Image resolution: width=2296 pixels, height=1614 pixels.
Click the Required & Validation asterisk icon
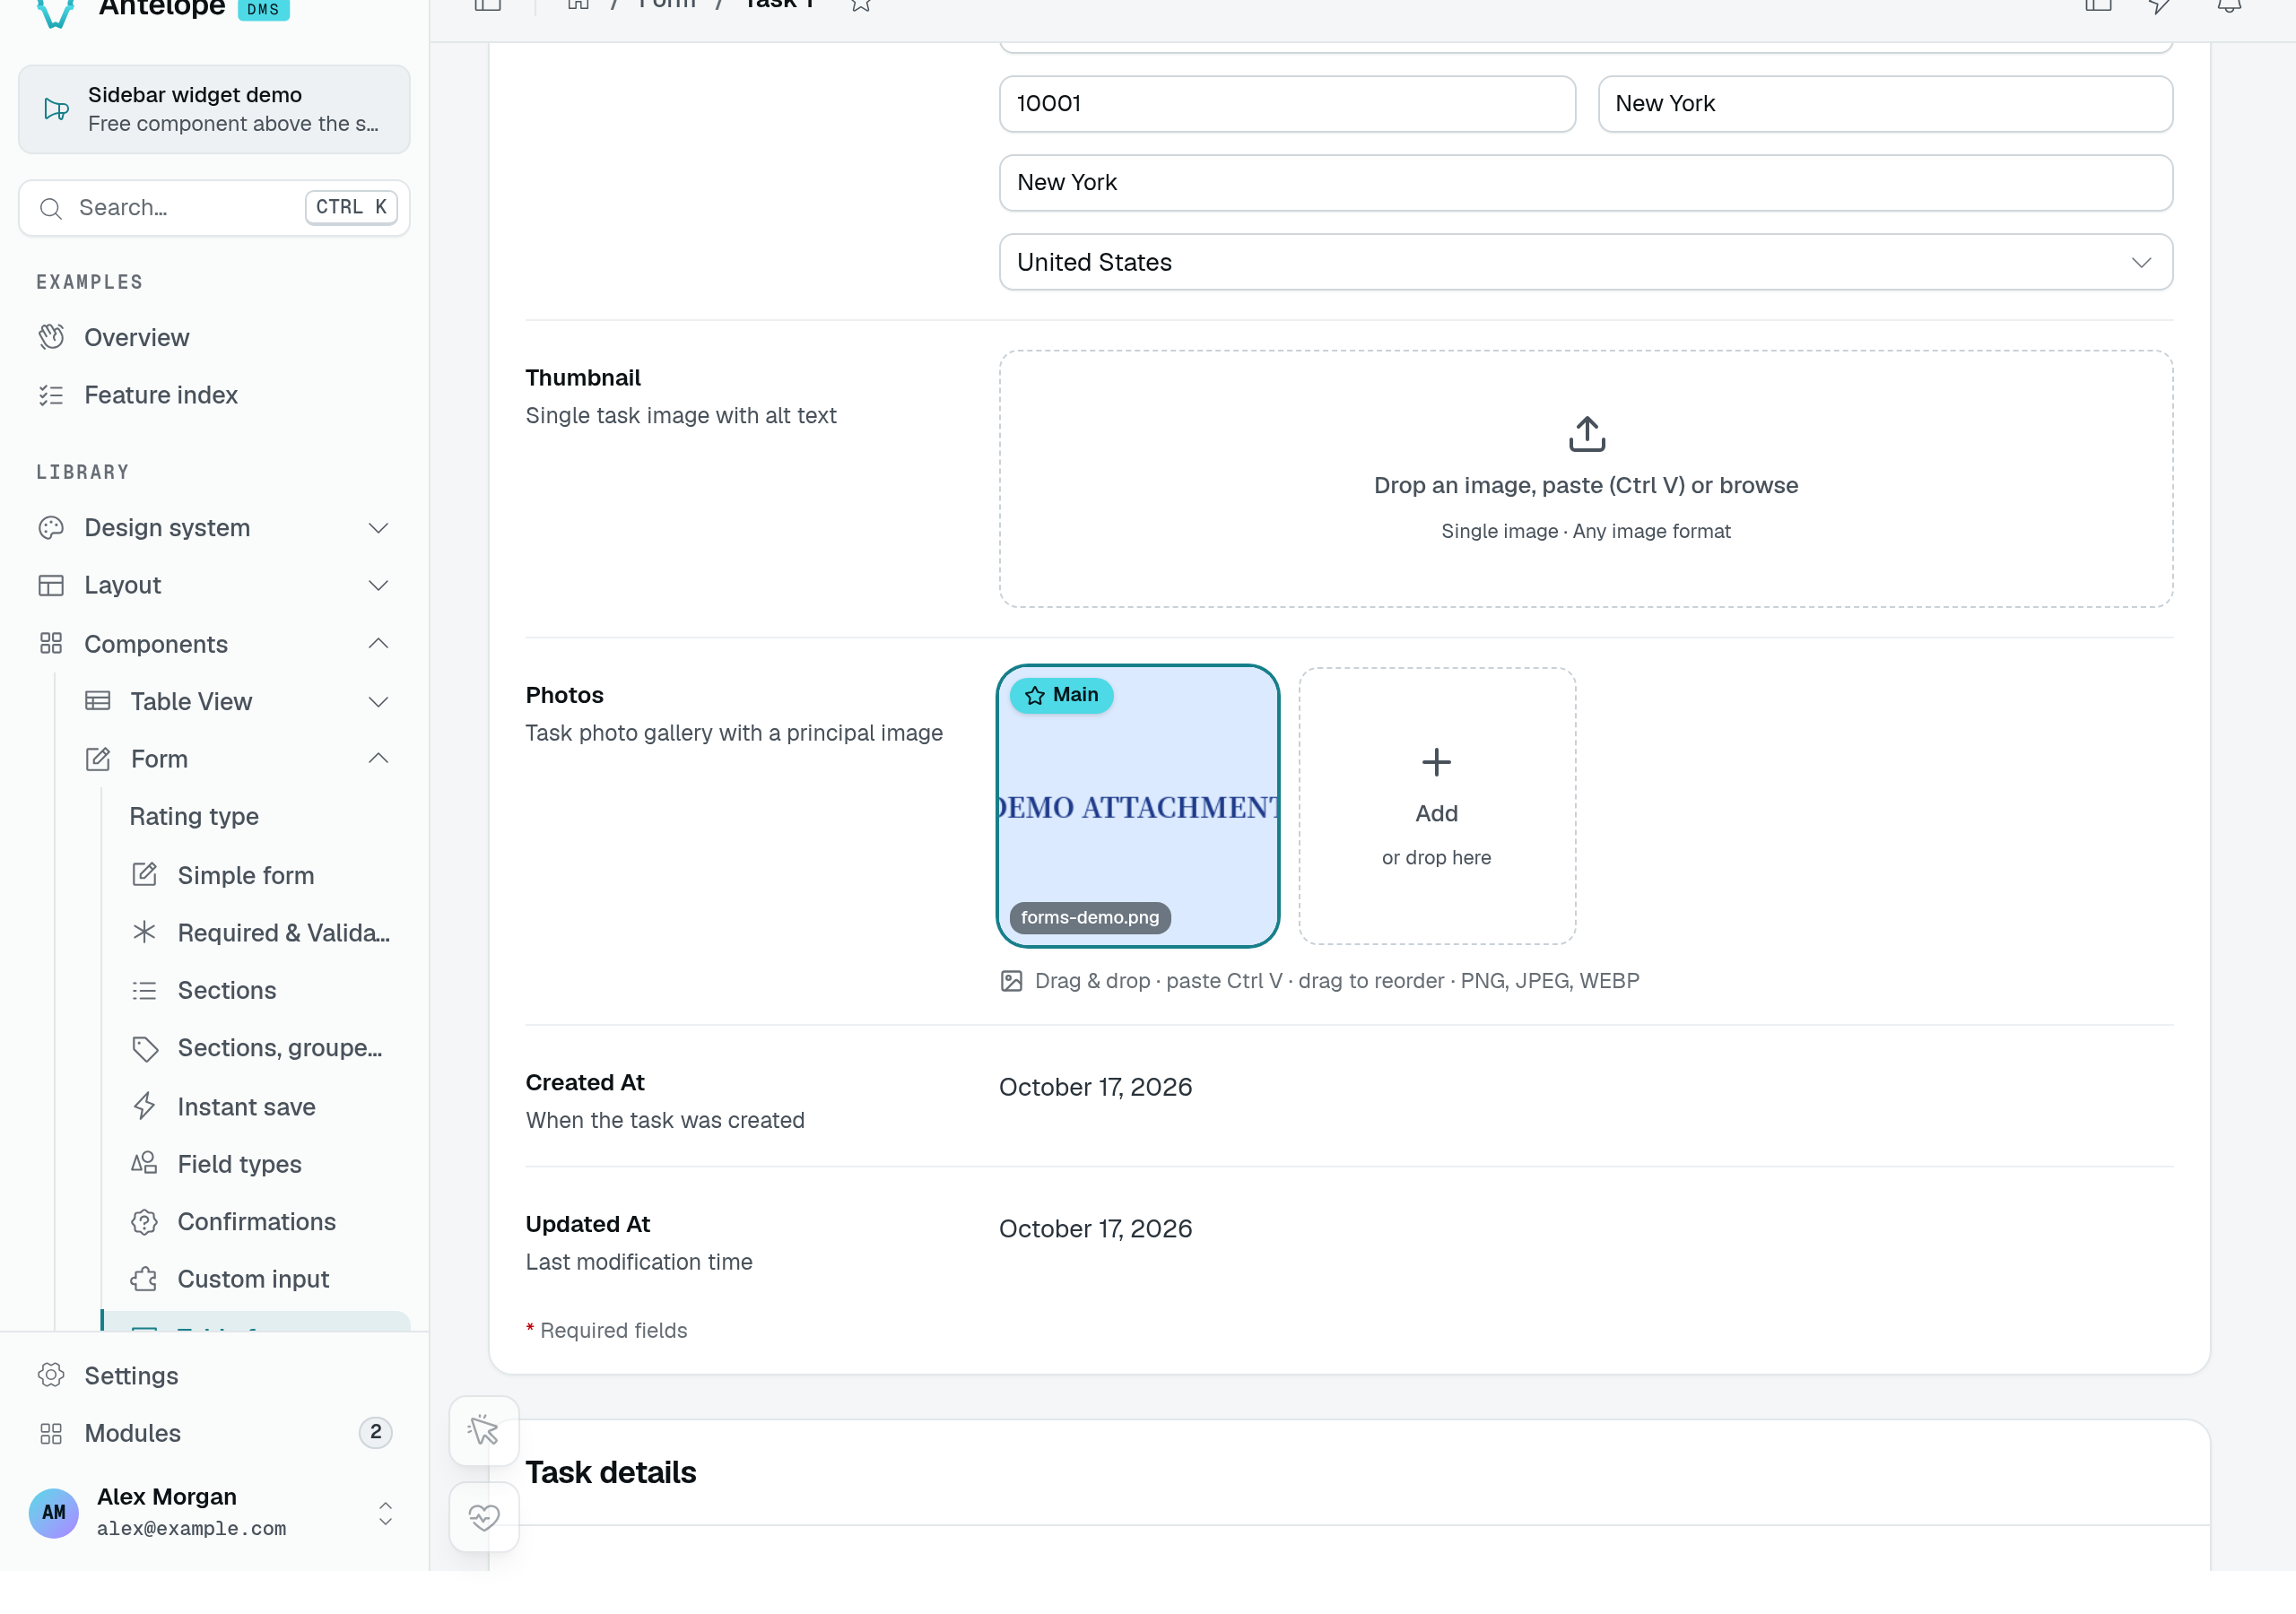click(145, 932)
